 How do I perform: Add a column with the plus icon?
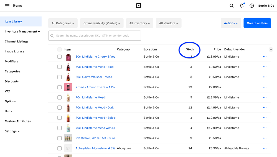point(271,49)
